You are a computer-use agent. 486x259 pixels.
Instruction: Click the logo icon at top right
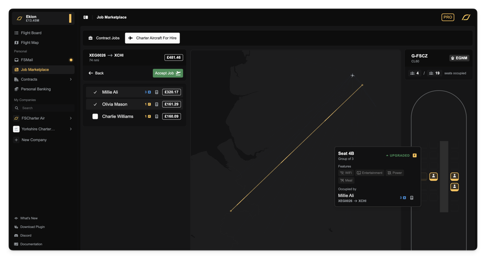466,17
